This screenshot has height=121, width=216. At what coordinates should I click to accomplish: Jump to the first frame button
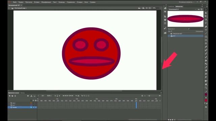coord(63,96)
